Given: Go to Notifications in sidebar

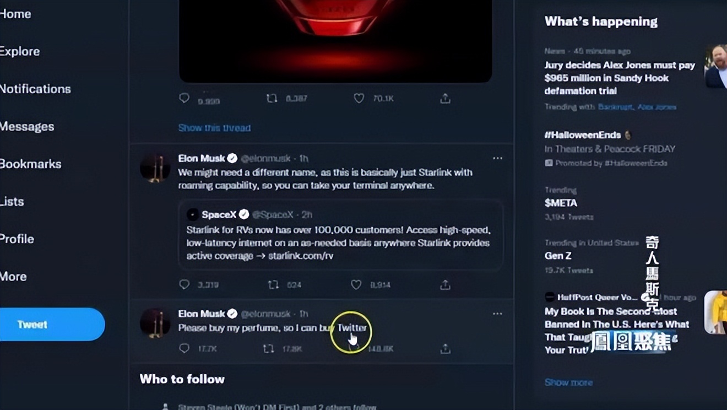Looking at the screenshot, I should 35,89.
